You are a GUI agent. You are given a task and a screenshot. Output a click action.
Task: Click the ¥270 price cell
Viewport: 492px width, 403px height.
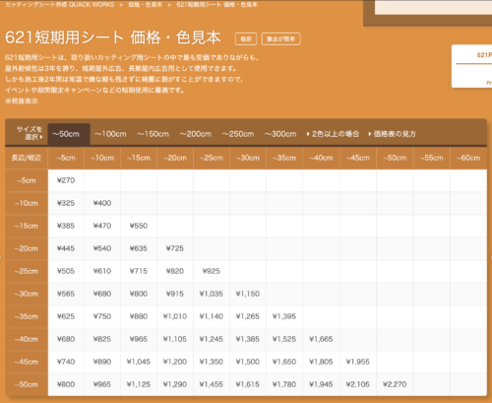click(66, 180)
